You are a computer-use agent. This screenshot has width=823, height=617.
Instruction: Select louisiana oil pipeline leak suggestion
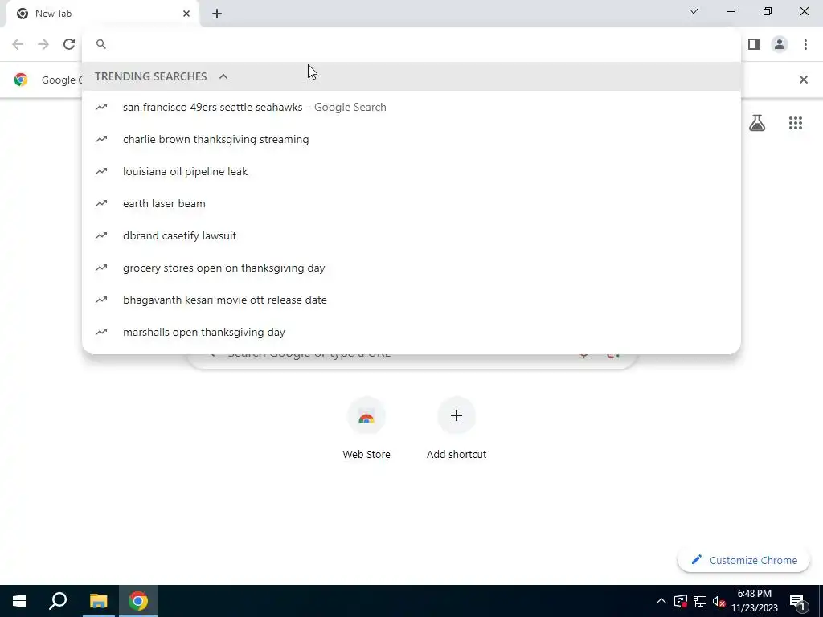point(411,171)
